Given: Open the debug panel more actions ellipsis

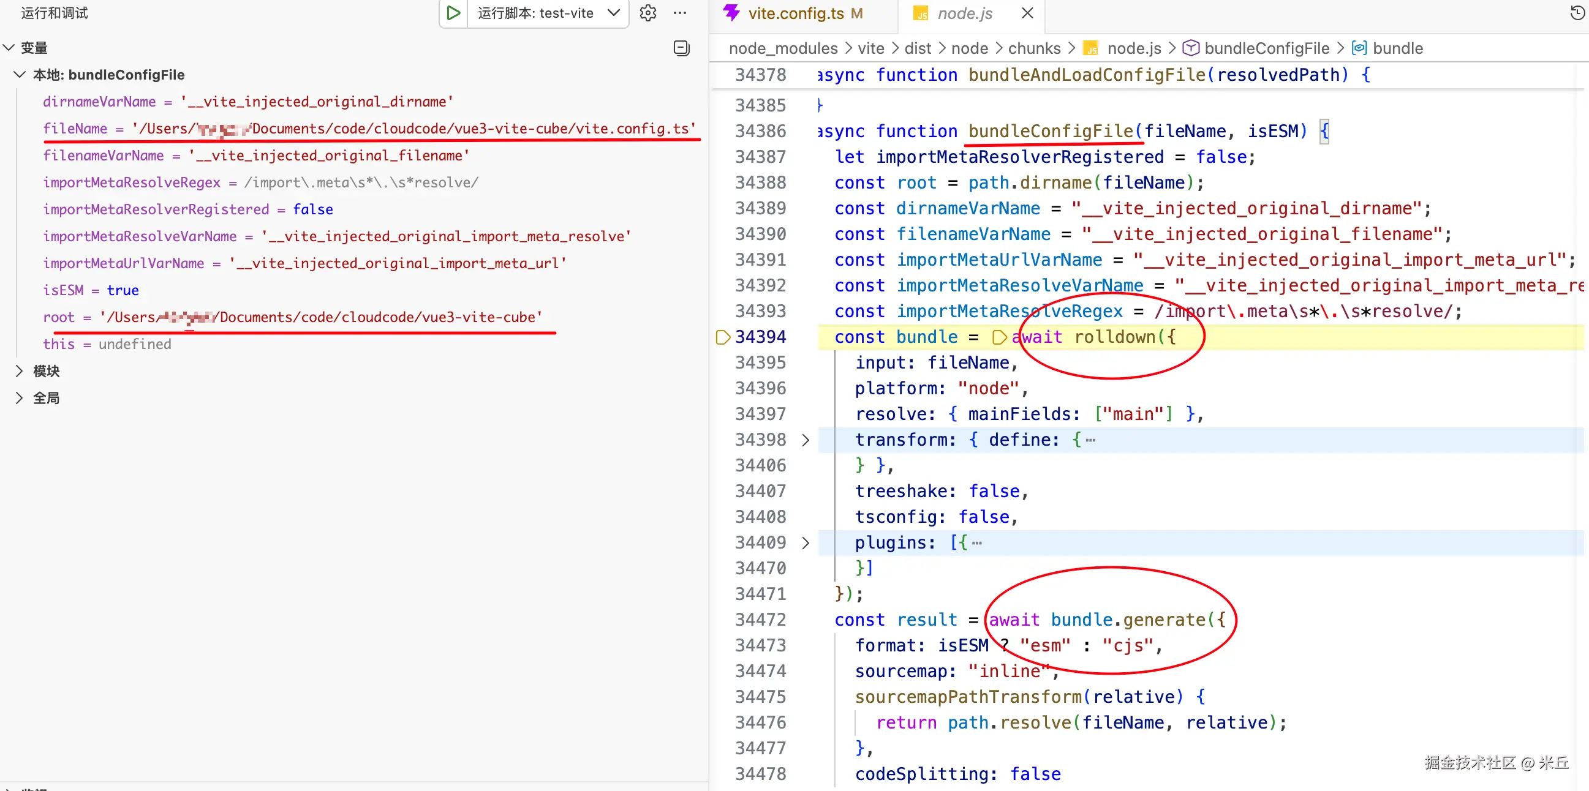Looking at the screenshot, I should tap(680, 13).
